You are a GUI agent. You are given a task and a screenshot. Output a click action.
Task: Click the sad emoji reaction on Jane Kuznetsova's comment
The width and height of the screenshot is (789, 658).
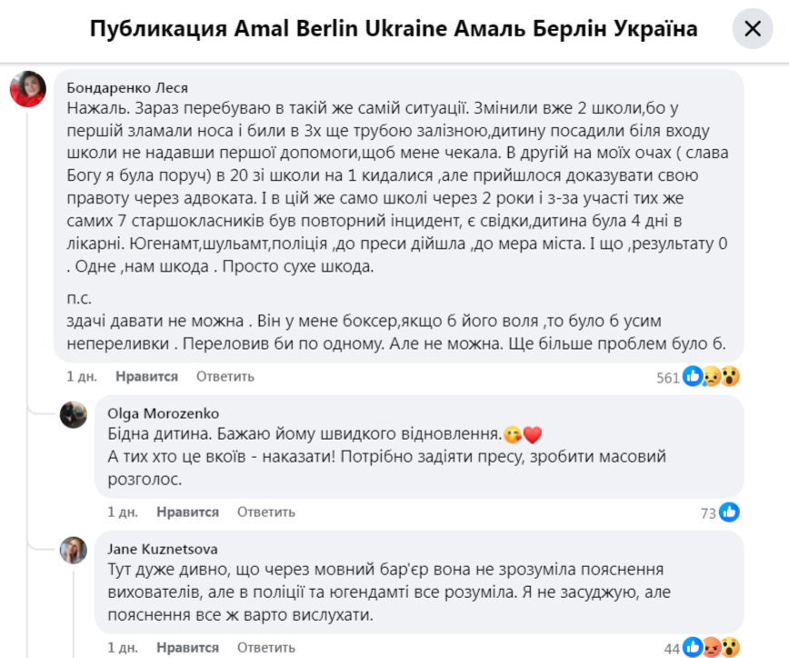(x=711, y=646)
